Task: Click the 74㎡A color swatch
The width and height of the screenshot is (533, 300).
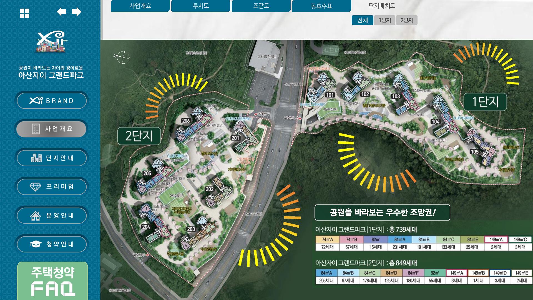Action: pyautogui.click(x=328, y=239)
